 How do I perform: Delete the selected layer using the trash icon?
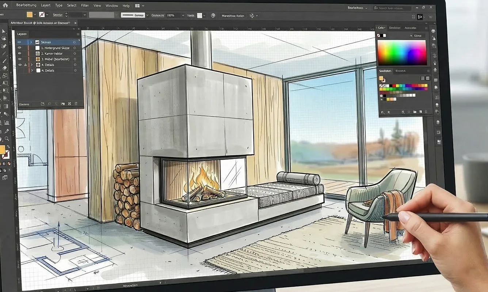click(x=76, y=103)
